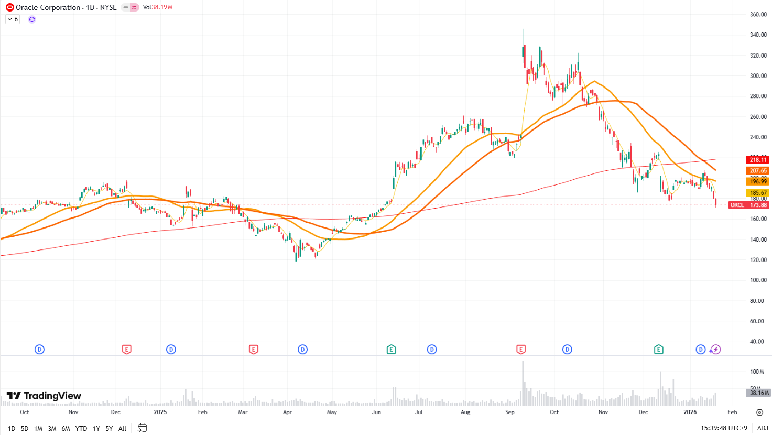Image resolution: width=772 pixels, height=435 pixels.
Task: Click the purple circular arrows icon
Action: pyautogui.click(x=32, y=19)
